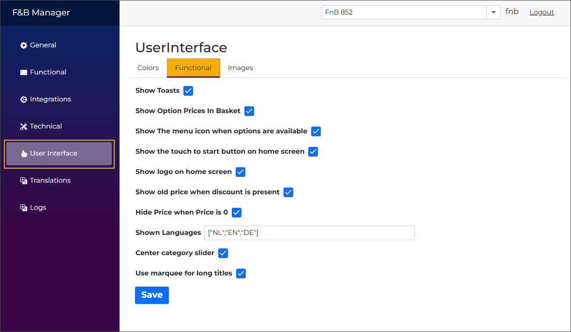Viewport: 571px width, 332px height.
Task: Toggle Hide Price when Price is 0
Action: tap(237, 212)
